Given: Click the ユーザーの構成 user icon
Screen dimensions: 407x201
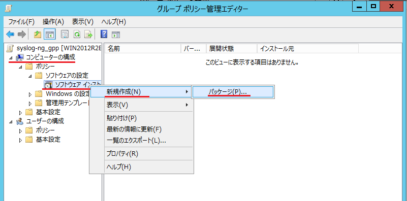Looking at the screenshot, I should (20, 121).
